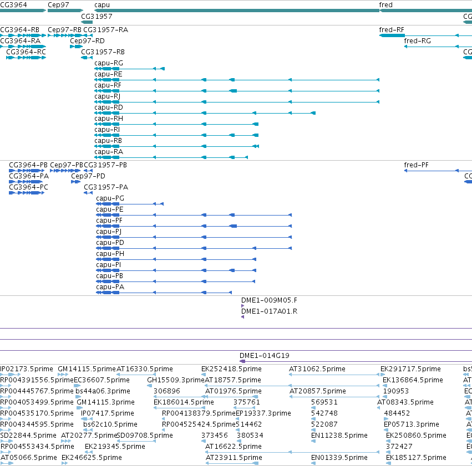
Task: Click BAC end DME1-009M05.F
Action: point(270,300)
